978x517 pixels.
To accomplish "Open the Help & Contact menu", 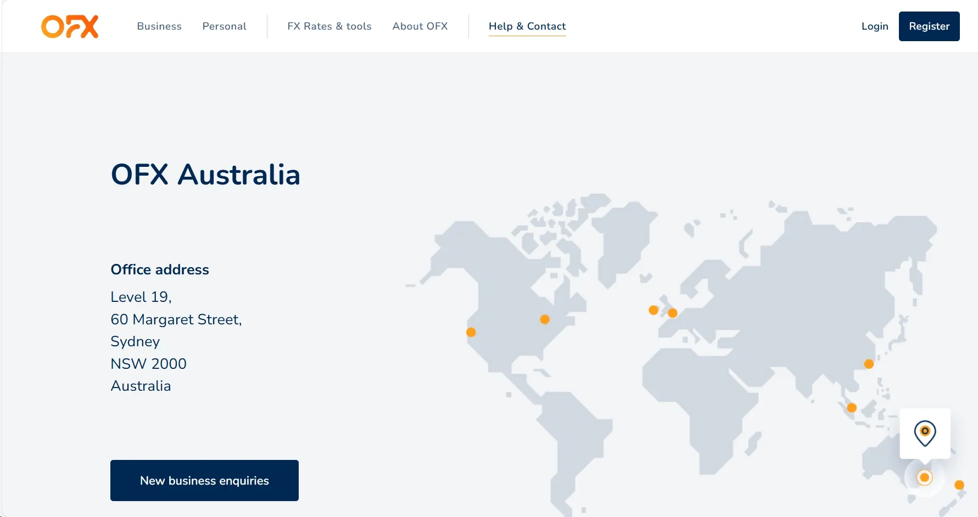I will pyautogui.click(x=527, y=26).
